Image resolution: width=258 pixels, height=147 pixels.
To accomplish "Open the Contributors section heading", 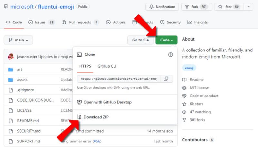I will 195,140.
